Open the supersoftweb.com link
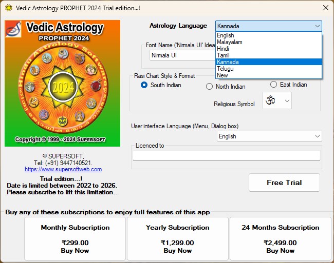The width and height of the screenshot is (334, 263). point(63,169)
